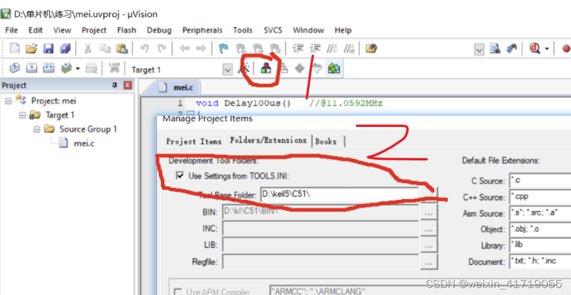Toggle the Use ARM Compiler checkbox
The image size is (571, 295).
[x=178, y=291]
